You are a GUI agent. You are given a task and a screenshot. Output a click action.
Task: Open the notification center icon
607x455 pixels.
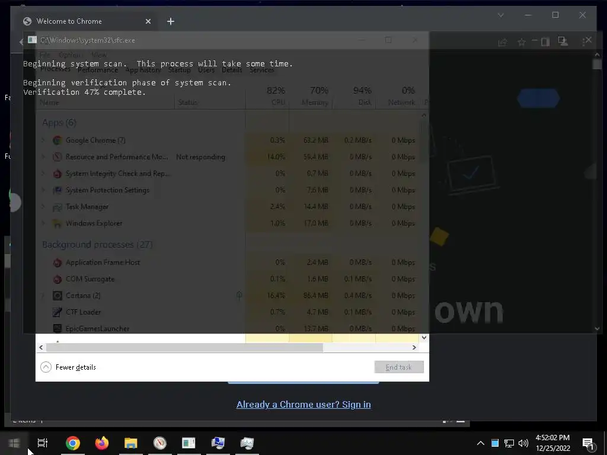pyautogui.click(x=589, y=443)
